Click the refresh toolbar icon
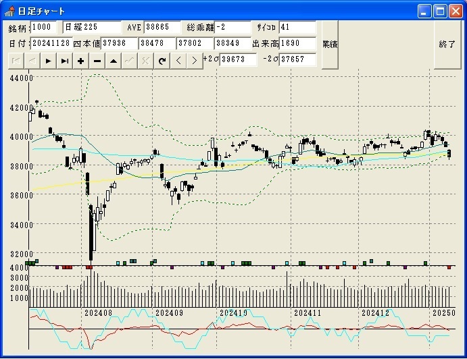This screenshot has width=467, height=359. point(162,61)
